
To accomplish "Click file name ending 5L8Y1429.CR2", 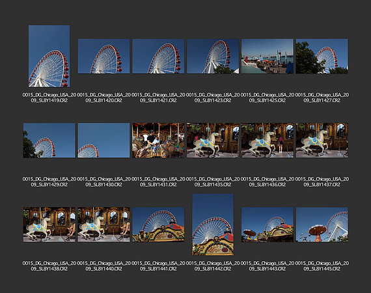I will (x=49, y=182).
